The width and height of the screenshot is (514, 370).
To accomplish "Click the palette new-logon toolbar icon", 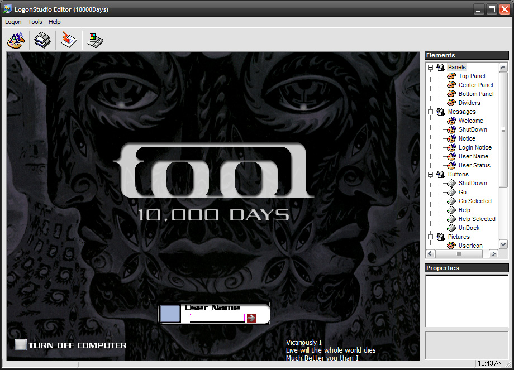I will pos(16,40).
